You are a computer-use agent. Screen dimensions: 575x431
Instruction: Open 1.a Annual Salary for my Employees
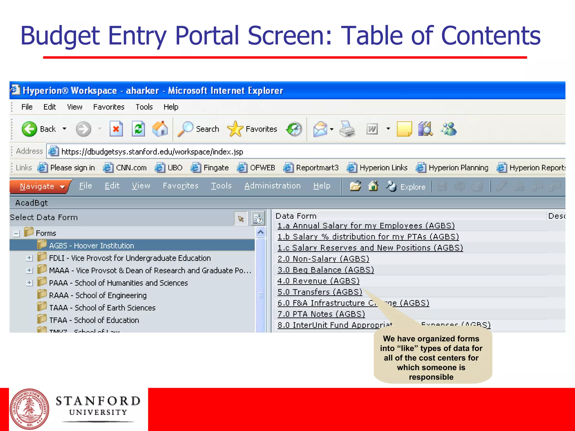click(366, 226)
